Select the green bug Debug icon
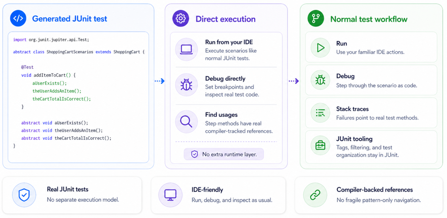Screen dimensions: 447x218 (320, 80)
